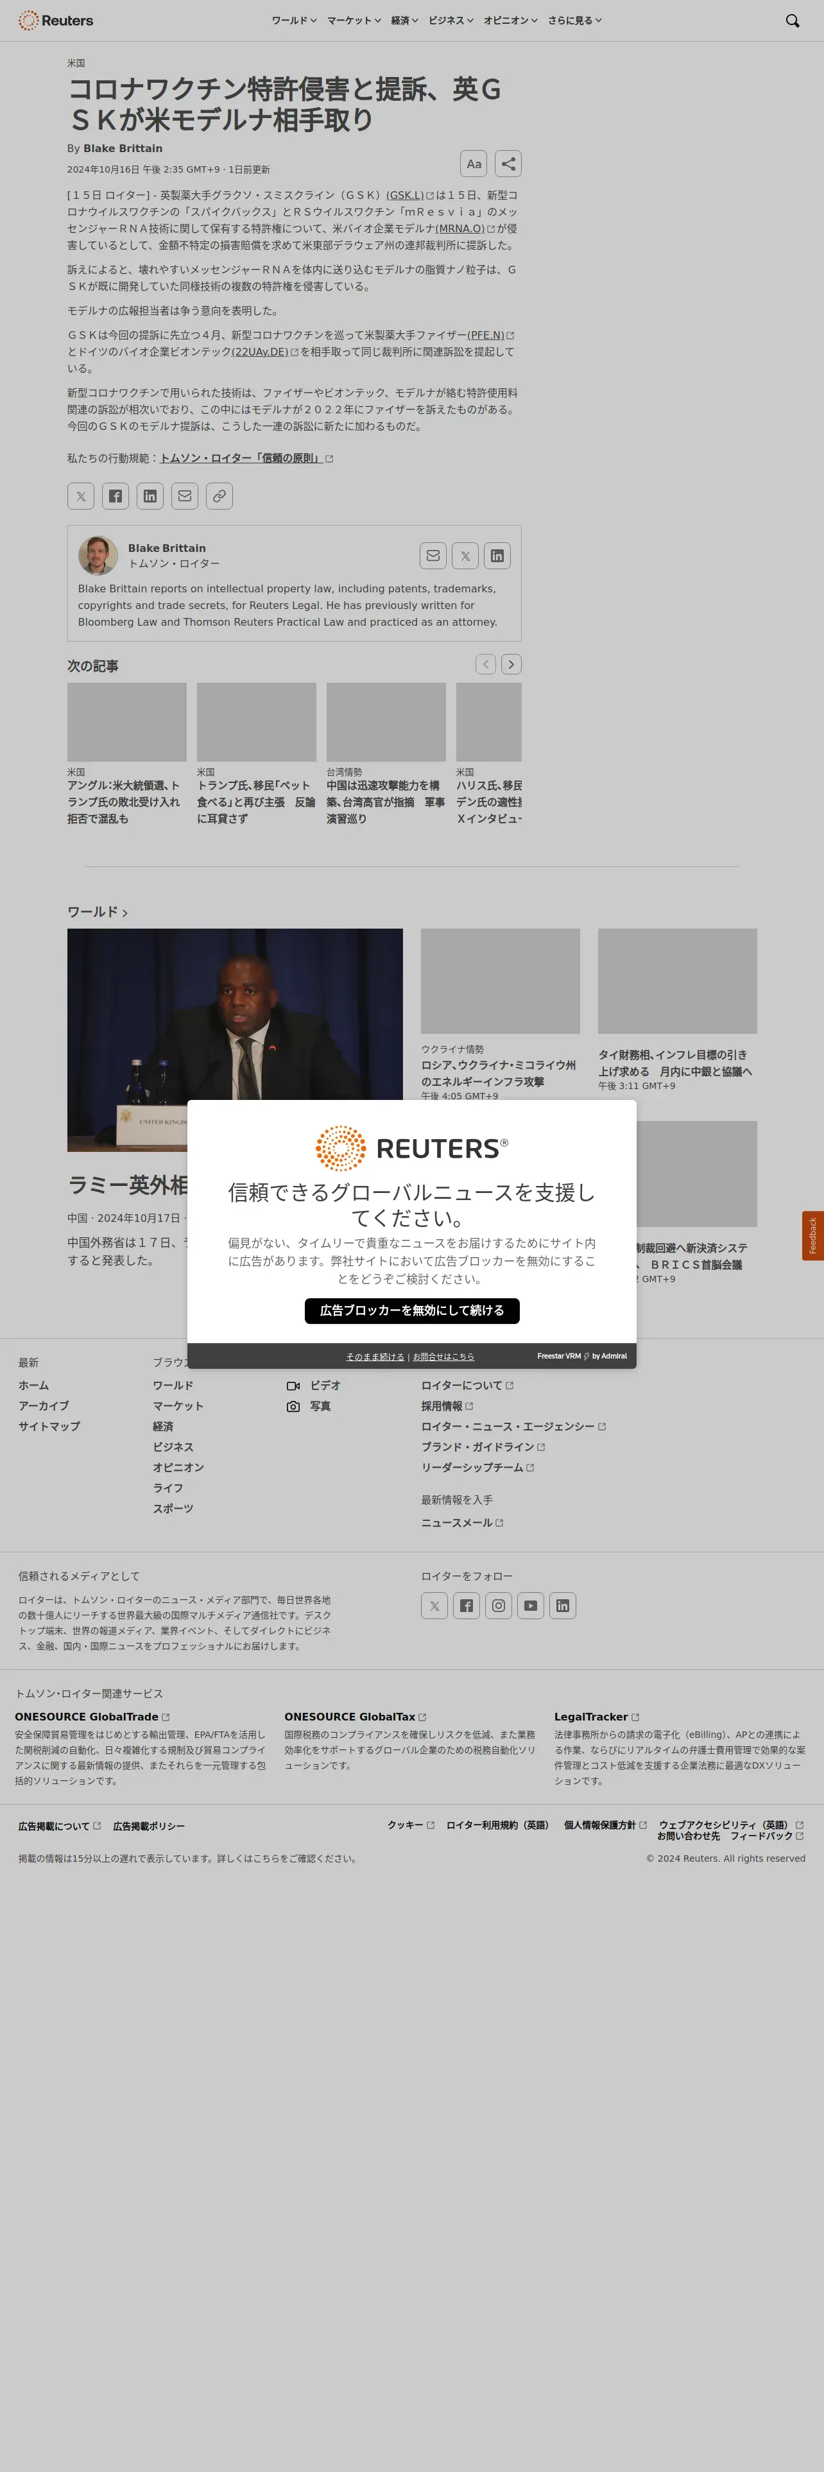Image resolution: width=824 pixels, height=2472 pixels.
Task: Open the 採用情報 careers link
Action: 447,1406
